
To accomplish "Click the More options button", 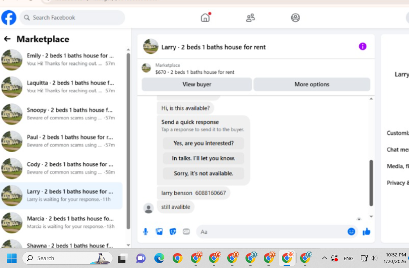I will pos(312,84).
